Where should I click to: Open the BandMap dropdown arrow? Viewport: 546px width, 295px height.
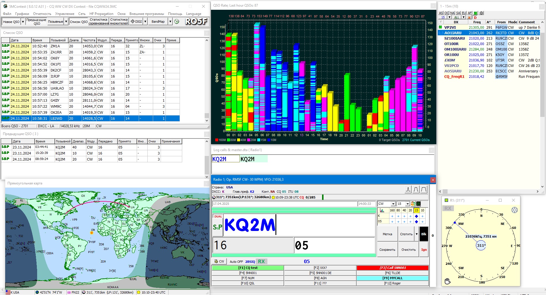tap(170, 22)
